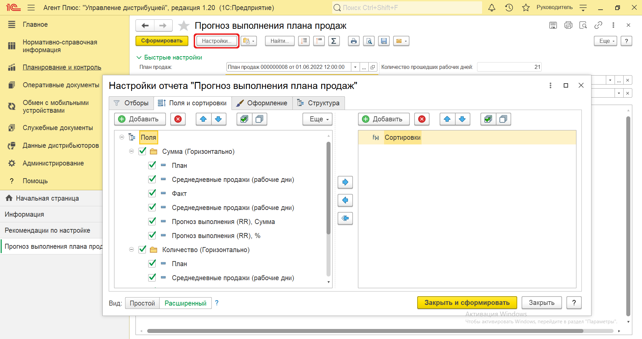
Task: Open the notifications bell icon
Action: [x=491, y=7]
